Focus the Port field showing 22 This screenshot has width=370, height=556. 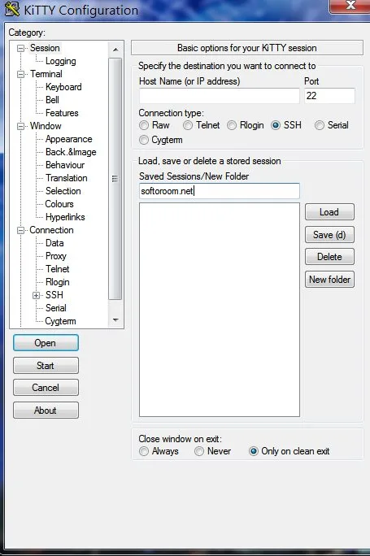pyautogui.click(x=329, y=96)
